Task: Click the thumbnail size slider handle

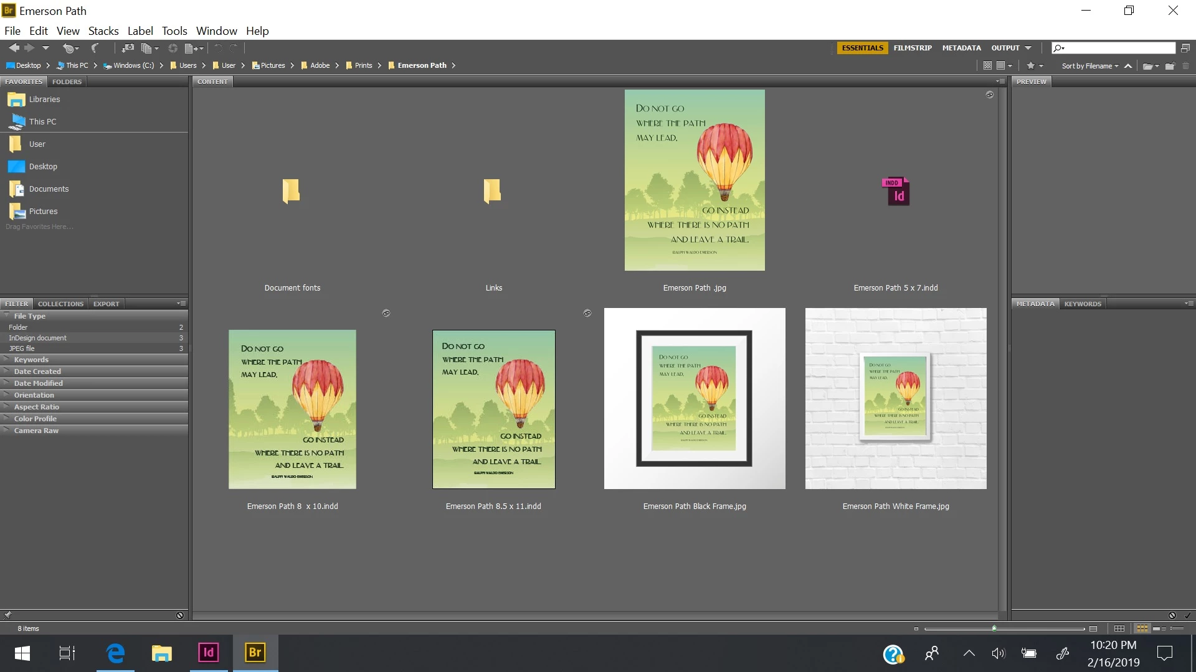Action: tap(994, 628)
